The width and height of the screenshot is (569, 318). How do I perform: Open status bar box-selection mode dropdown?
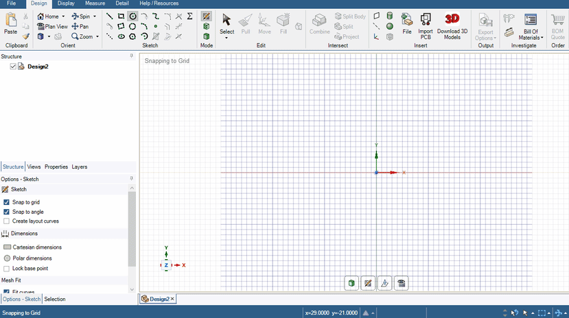pyautogui.click(x=548, y=313)
